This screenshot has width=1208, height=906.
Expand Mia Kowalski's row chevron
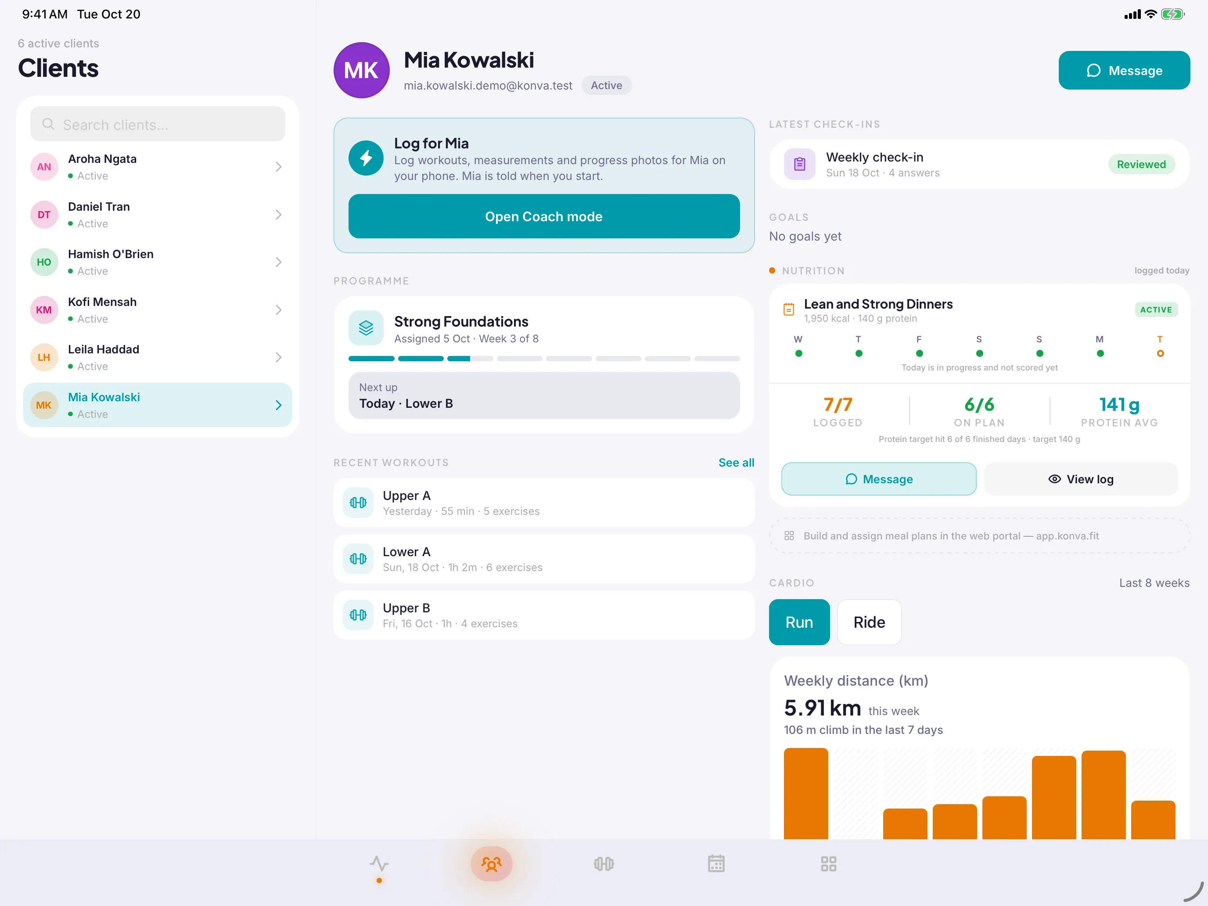(279, 405)
